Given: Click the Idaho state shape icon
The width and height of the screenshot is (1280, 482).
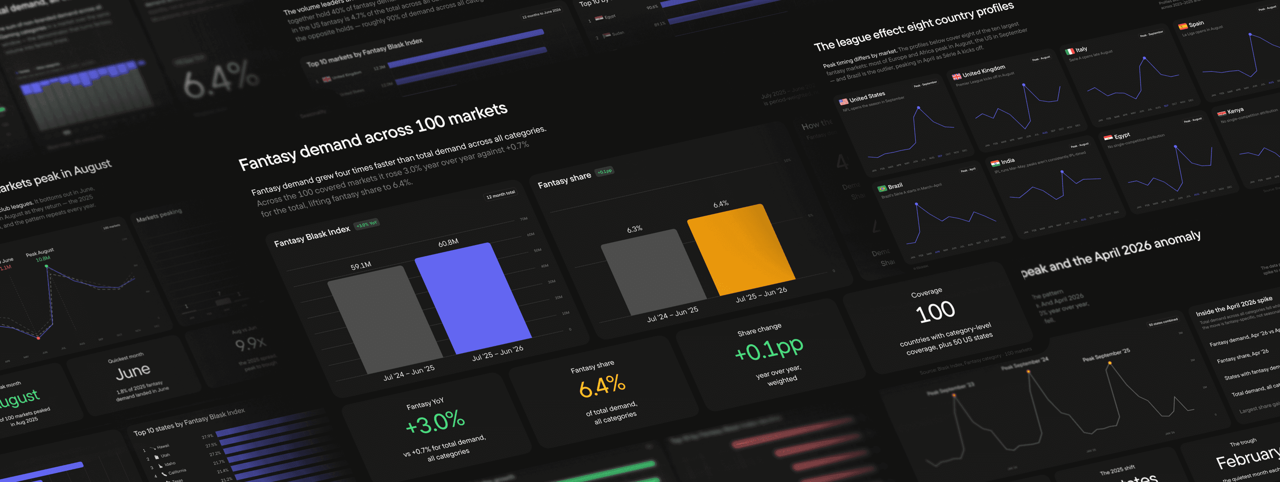Looking at the screenshot, I should pos(160,466).
